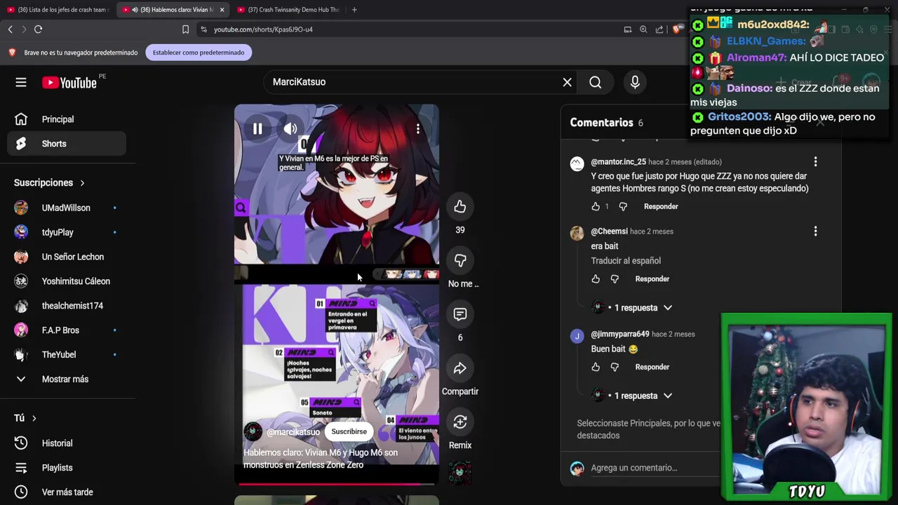Reload the page with the refresh icon

coord(39,29)
